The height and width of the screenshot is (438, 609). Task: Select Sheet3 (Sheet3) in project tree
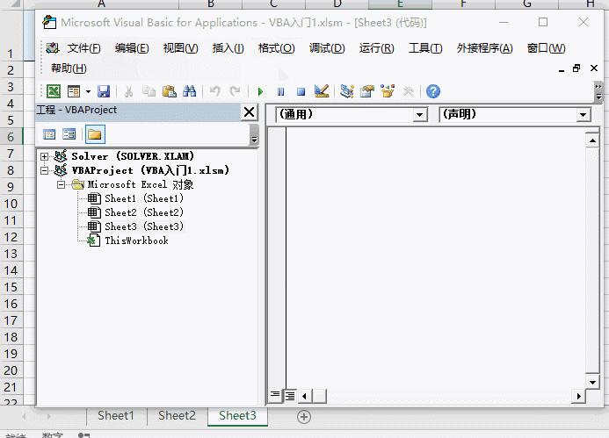coord(144,226)
